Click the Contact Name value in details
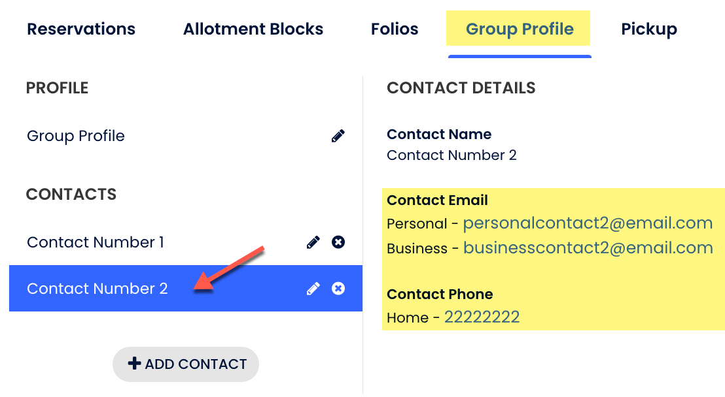Viewport: 725px width, 397px height. point(451,155)
